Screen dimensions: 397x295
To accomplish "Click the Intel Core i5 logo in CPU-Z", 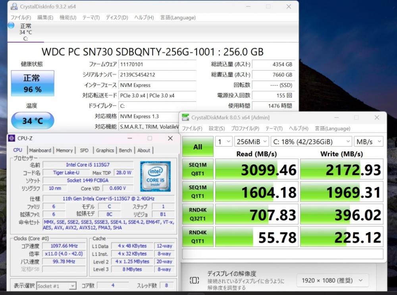I will pos(155,176).
